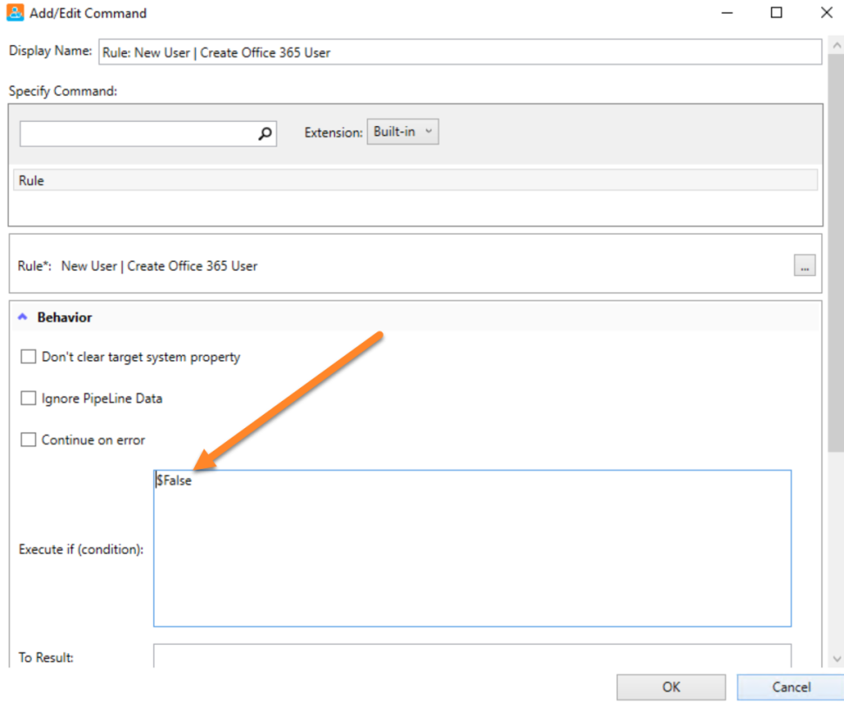Screen dimensions: 844x703
Task: Click the To Result input field
Action: [x=472, y=656]
